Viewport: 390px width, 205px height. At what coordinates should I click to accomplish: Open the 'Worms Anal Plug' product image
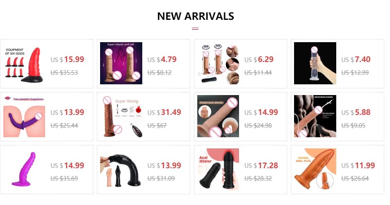coord(315,169)
